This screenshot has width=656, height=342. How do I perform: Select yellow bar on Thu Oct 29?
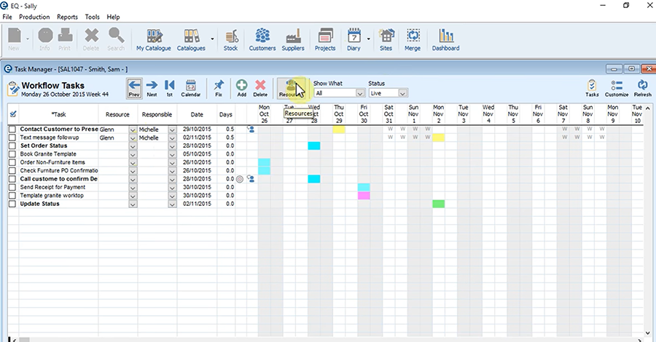(339, 130)
